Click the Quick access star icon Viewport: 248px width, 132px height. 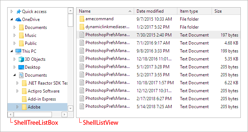(18, 12)
